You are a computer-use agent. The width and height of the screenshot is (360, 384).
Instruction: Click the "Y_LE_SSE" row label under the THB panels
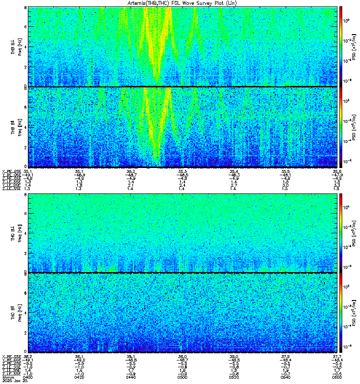pos(12,185)
